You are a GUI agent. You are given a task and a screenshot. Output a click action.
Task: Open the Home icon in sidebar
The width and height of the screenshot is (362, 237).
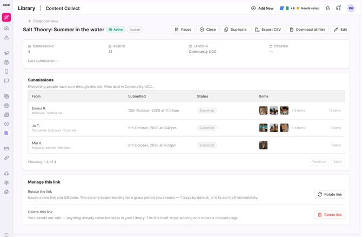click(6, 28)
